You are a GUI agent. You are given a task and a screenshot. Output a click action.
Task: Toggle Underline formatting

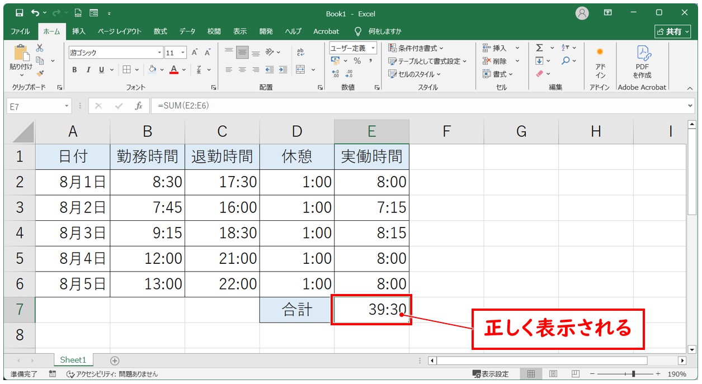(x=101, y=70)
